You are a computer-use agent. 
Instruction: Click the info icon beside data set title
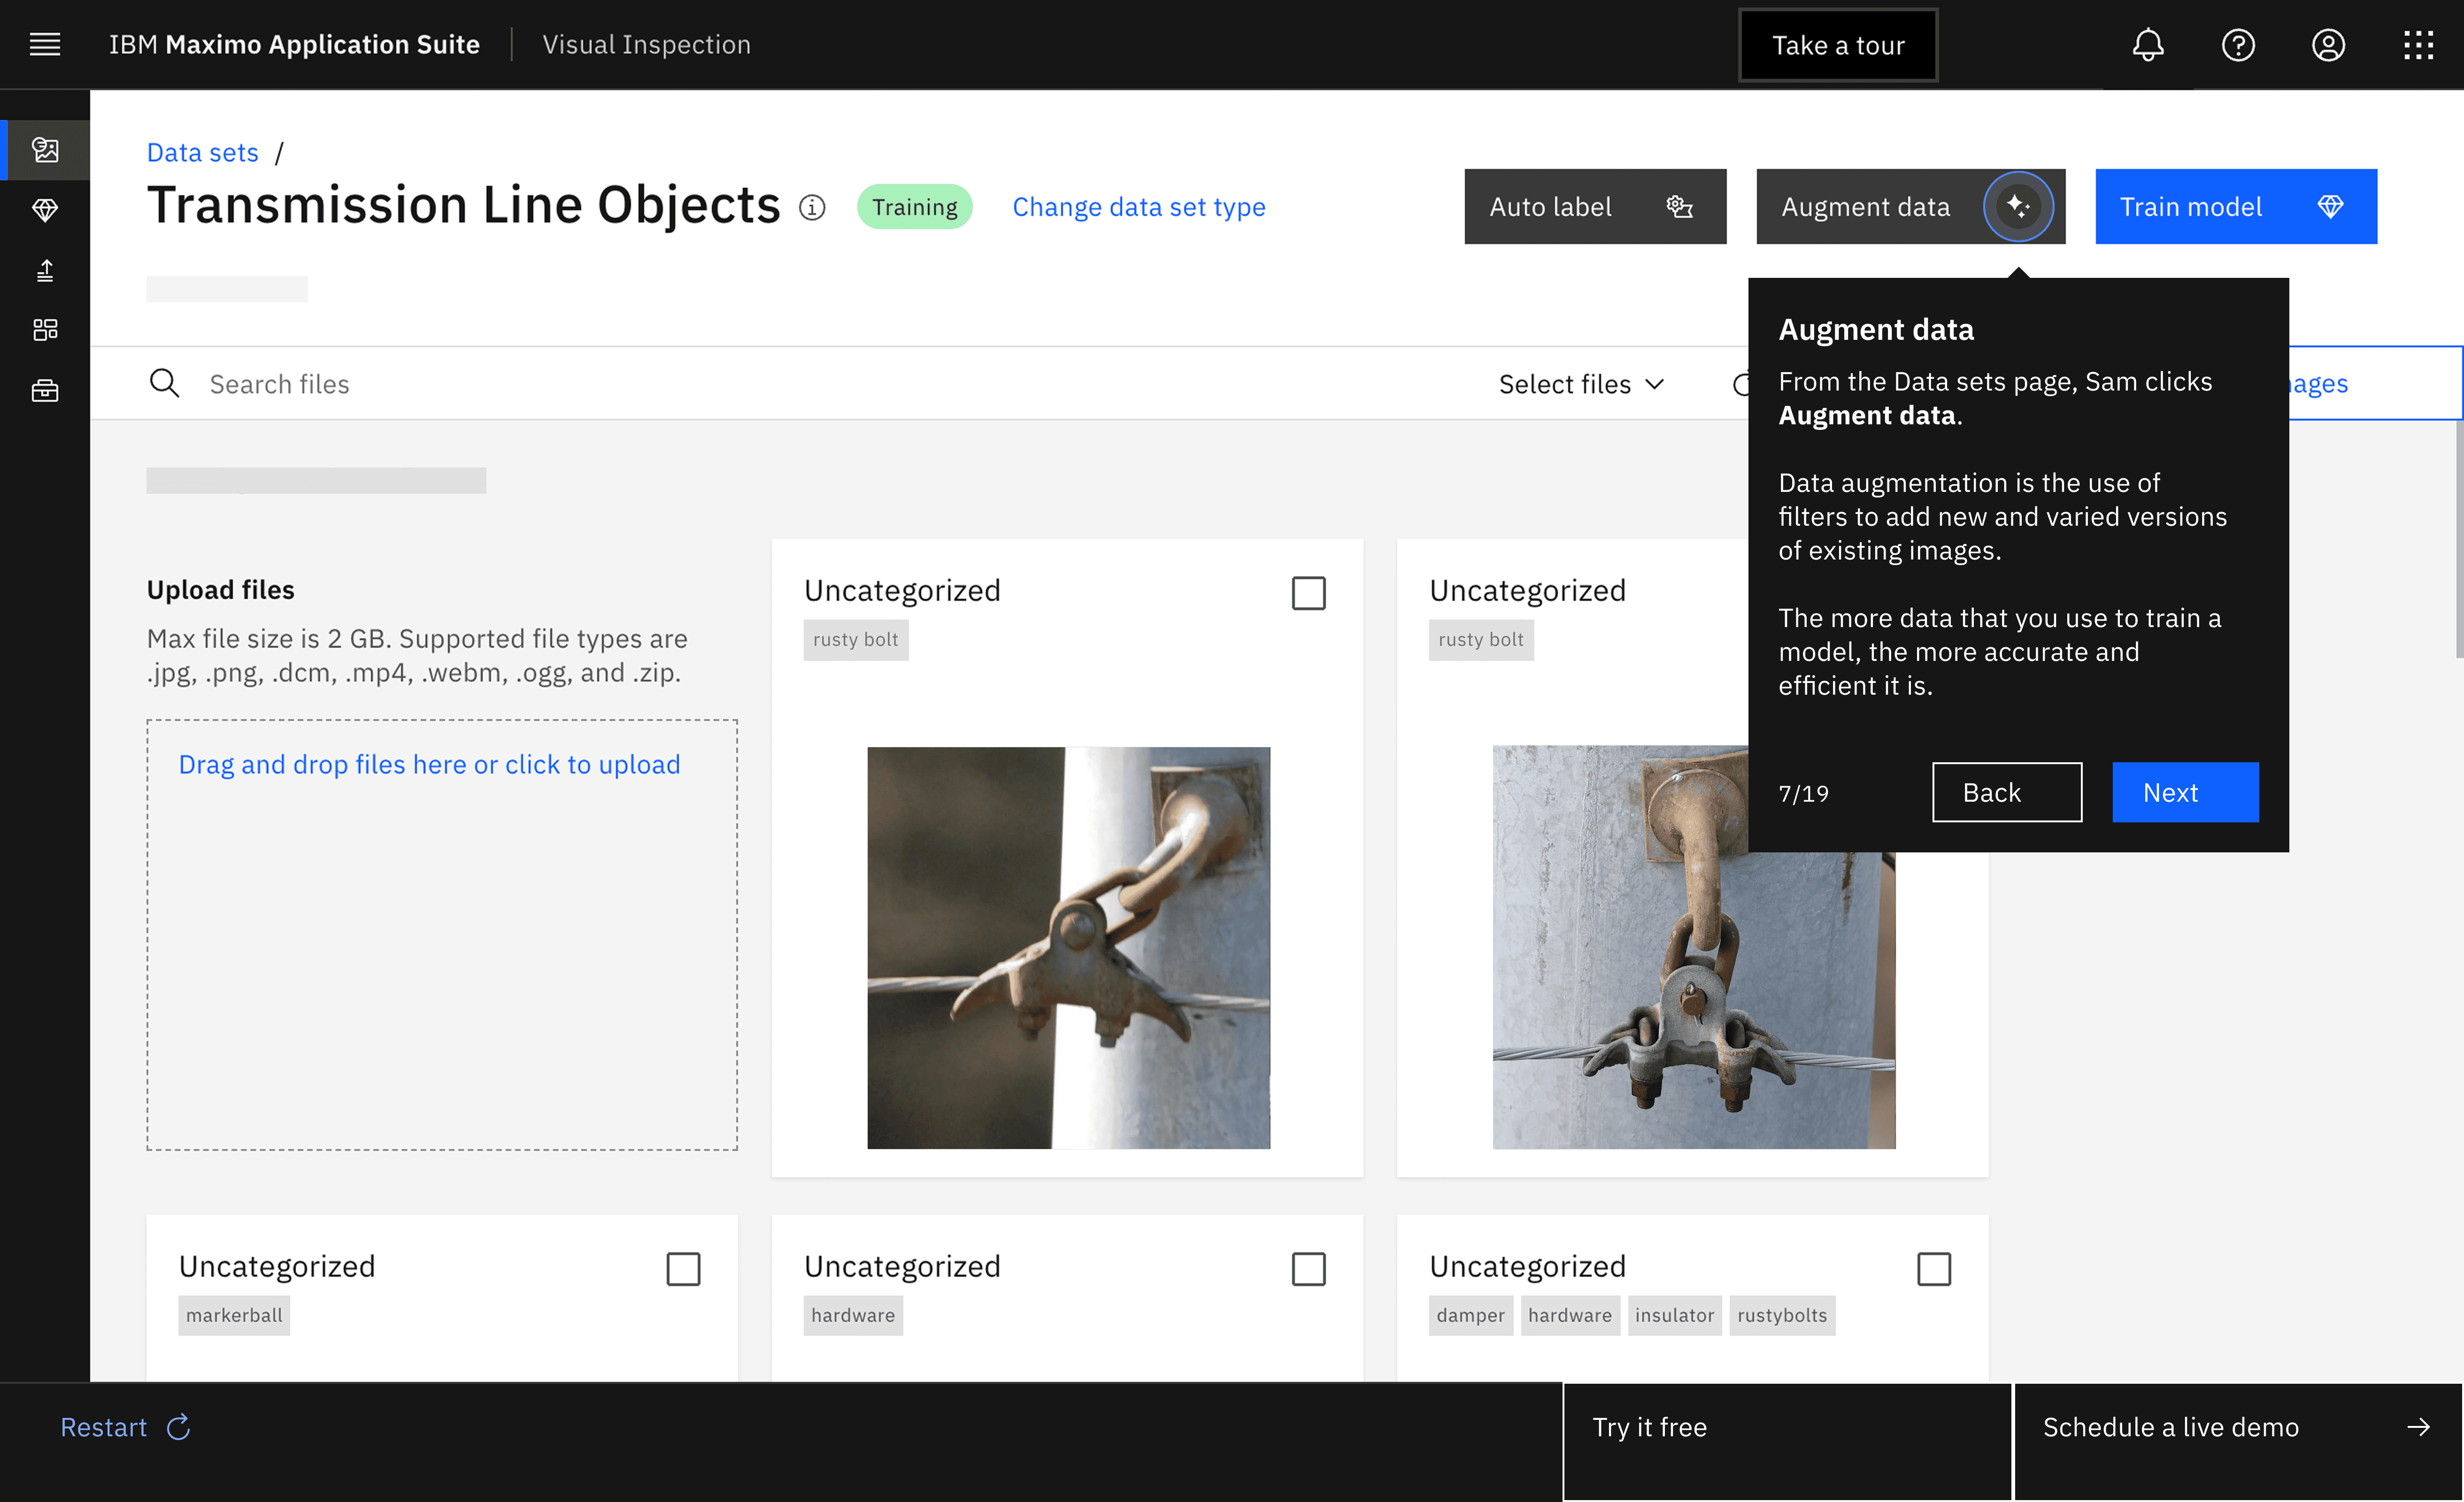point(812,208)
